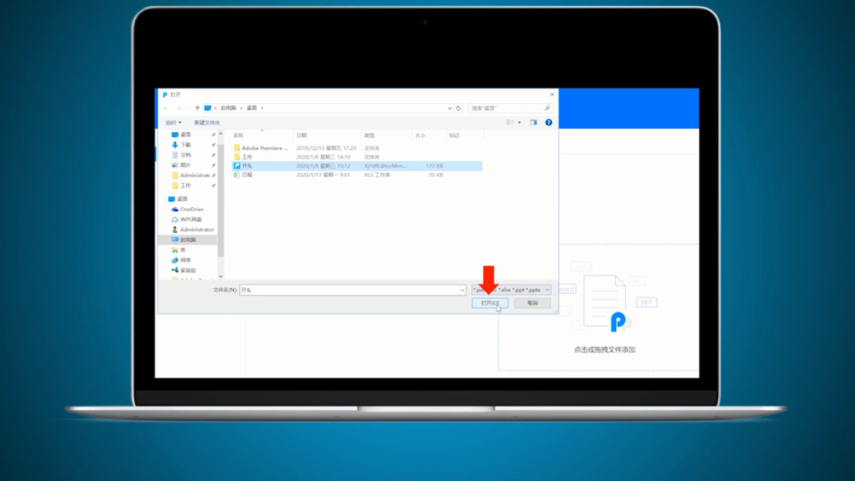The height and width of the screenshot is (481, 855).
Task: Expand the chevron after 此电脑 in the address bar
Action: coord(241,108)
